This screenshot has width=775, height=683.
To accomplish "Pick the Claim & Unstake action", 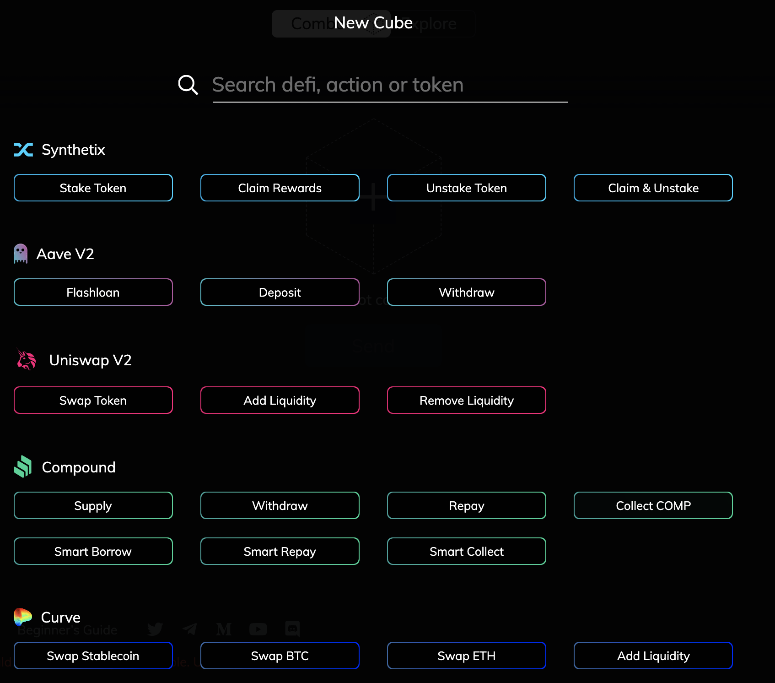I will click(x=653, y=188).
